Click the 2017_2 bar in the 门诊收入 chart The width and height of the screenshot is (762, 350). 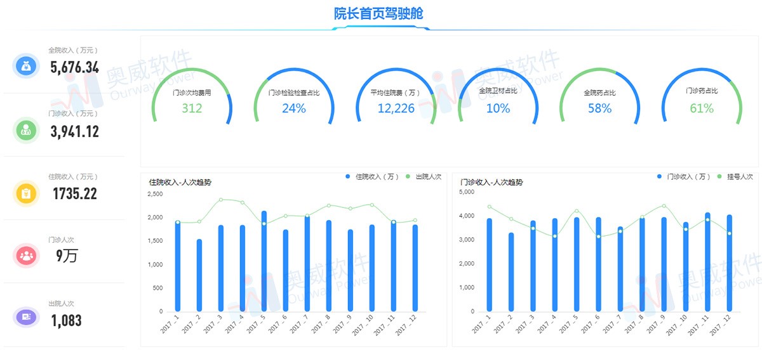tap(511, 273)
